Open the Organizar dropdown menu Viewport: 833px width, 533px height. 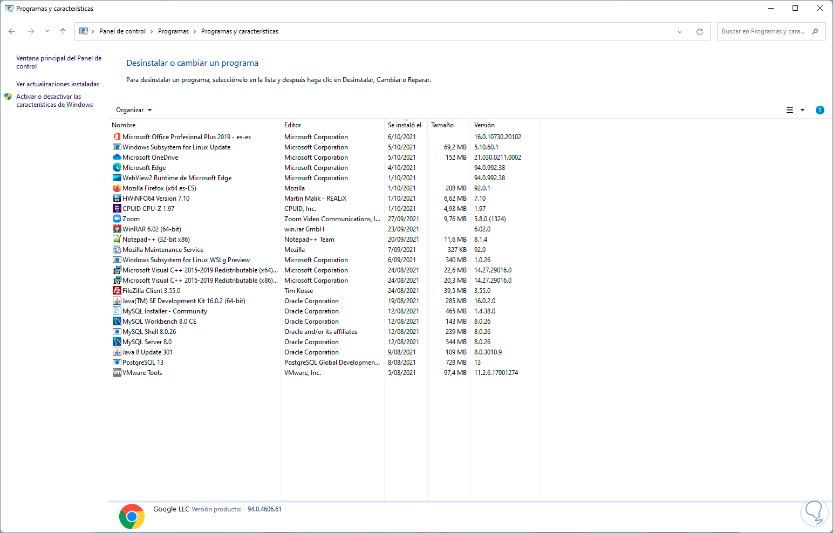pos(134,110)
